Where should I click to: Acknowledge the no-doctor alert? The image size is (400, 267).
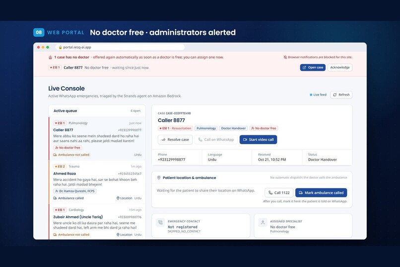click(x=340, y=68)
